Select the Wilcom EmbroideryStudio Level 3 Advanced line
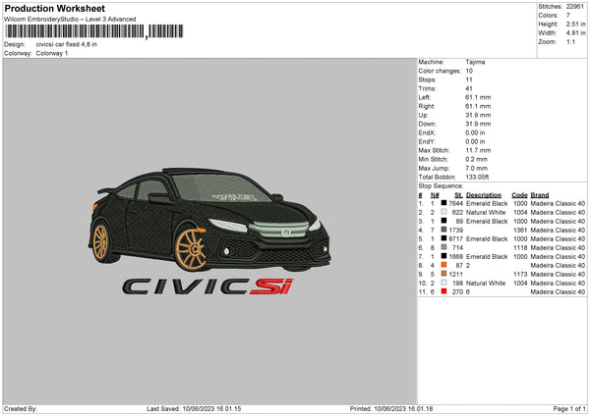This screenshot has width=590, height=416. tap(70, 20)
